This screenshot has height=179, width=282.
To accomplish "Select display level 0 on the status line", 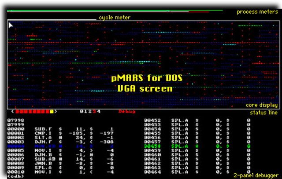I will click(81, 112).
